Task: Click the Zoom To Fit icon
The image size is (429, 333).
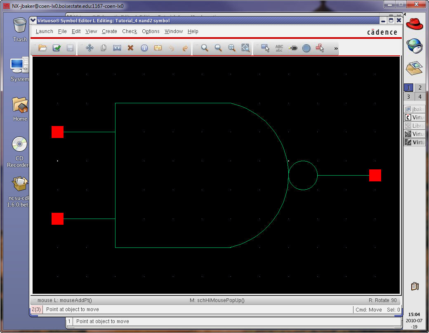Action: coord(245,48)
